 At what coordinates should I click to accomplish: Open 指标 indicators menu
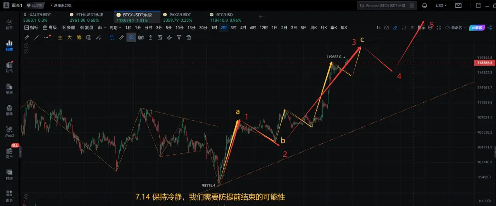coord(31,28)
